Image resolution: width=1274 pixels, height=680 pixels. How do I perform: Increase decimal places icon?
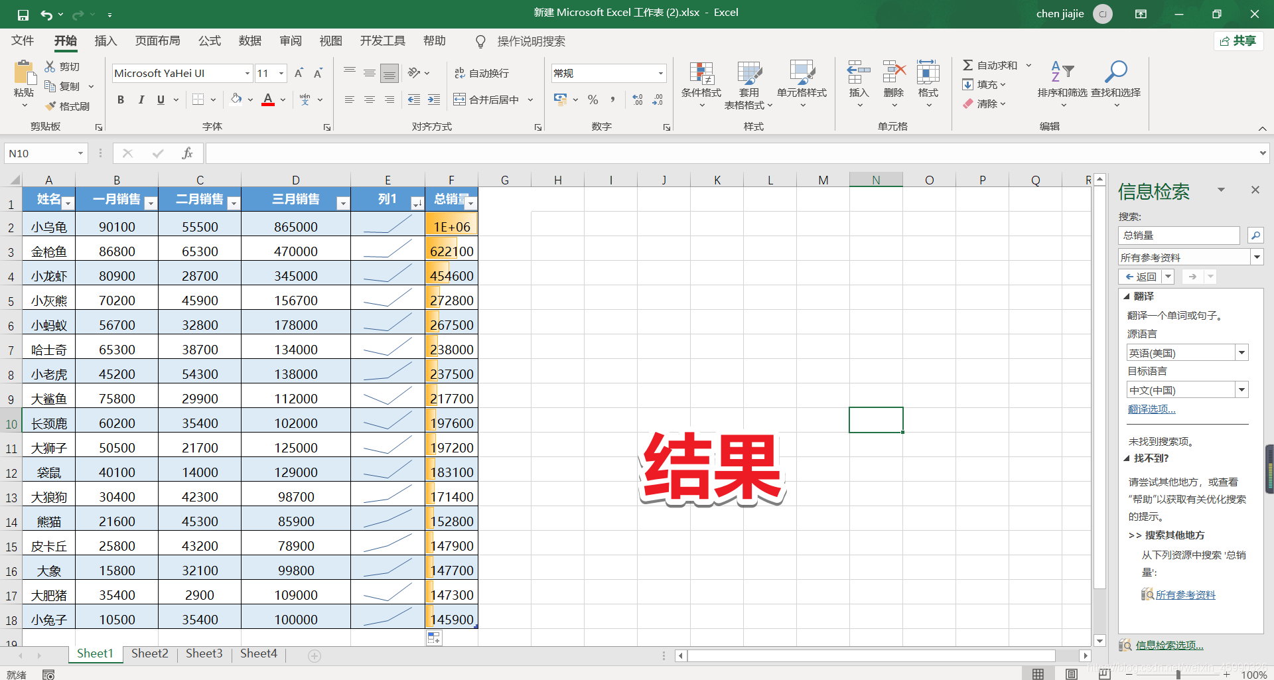point(638,100)
